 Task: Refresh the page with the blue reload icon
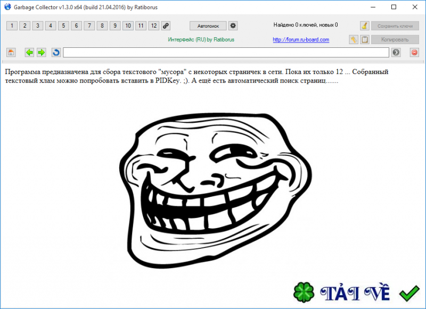pyautogui.click(x=55, y=52)
